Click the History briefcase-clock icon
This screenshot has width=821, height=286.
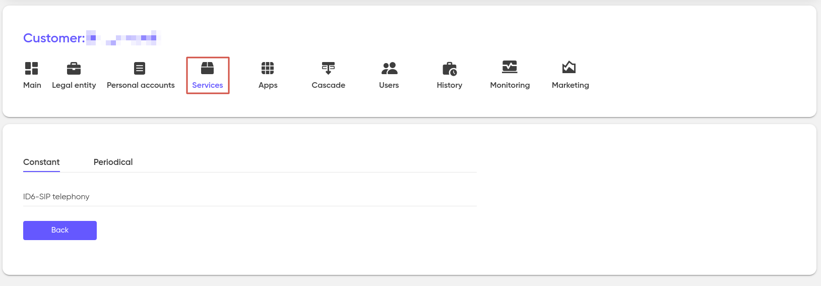click(450, 69)
